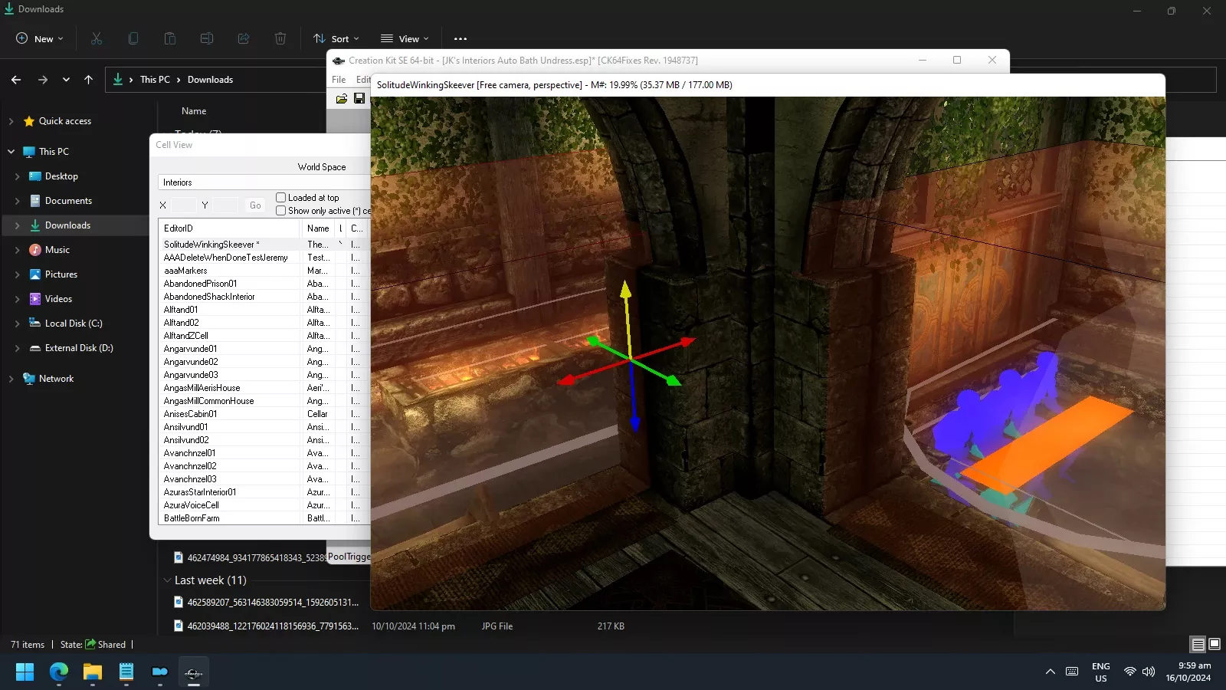The height and width of the screenshot is (690, 1226).
Task: Open the Creation Kit Edit menu
Action: [x=363, y=80]
